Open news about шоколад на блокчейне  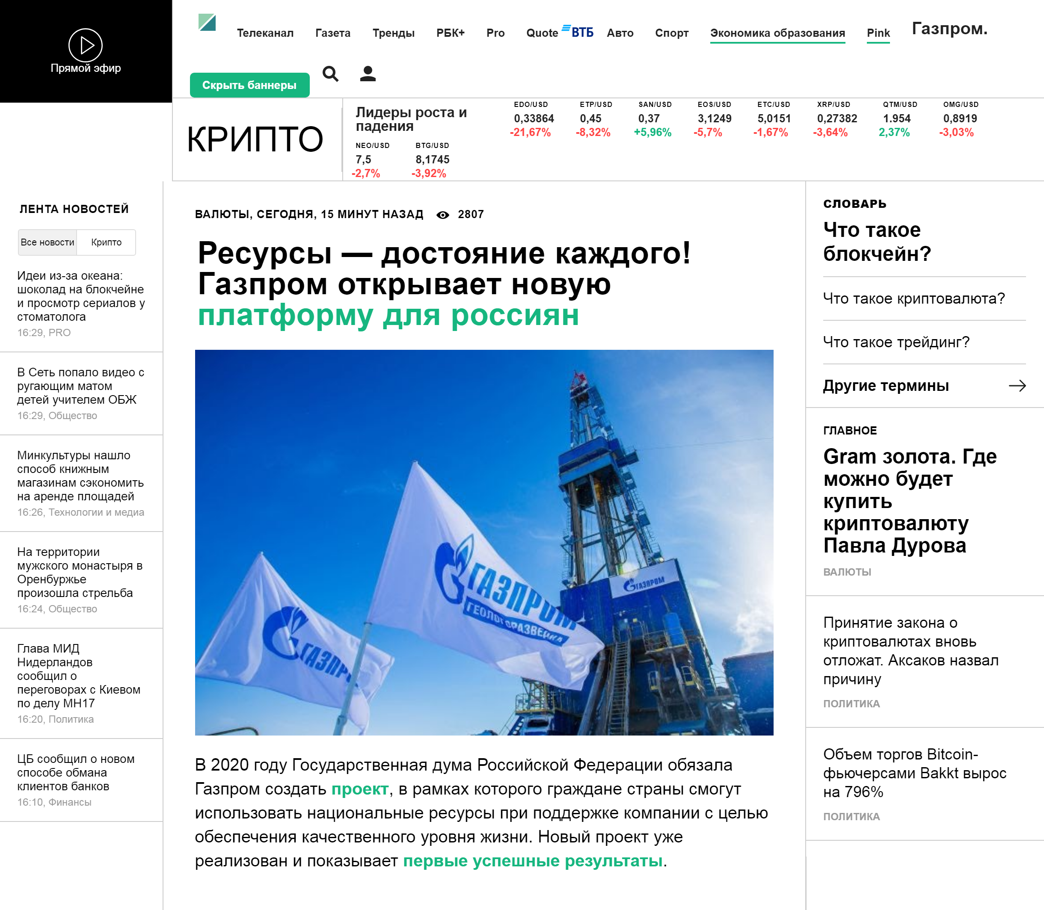(x=81, y=296)
